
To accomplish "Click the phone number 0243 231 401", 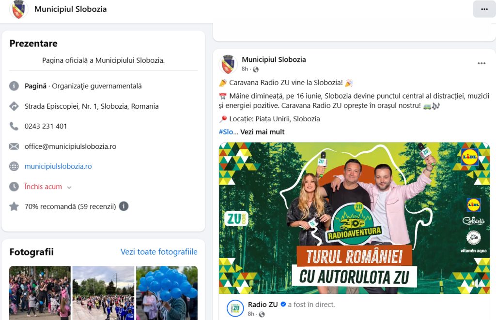I will point(46,126).
